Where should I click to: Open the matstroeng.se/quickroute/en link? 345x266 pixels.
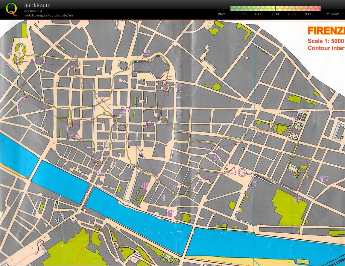(x=48, y=15)
